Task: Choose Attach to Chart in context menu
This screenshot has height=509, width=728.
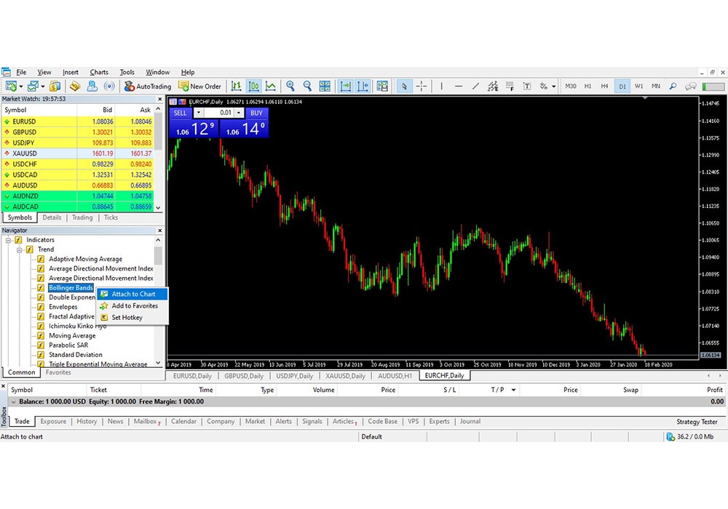Action: click(132, 294)
